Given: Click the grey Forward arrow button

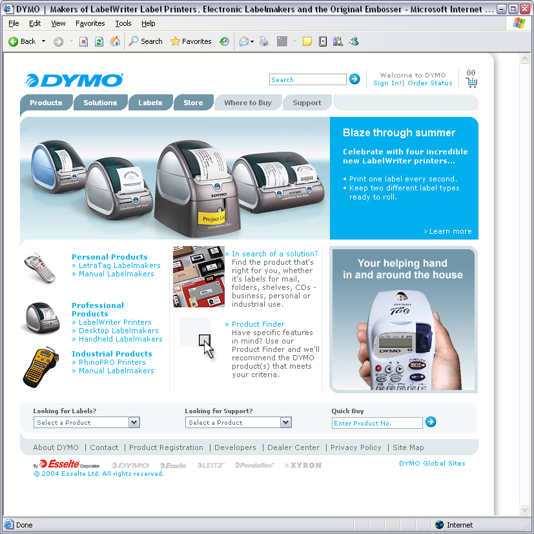Looking at the screenshot, I should pos(59,41).
